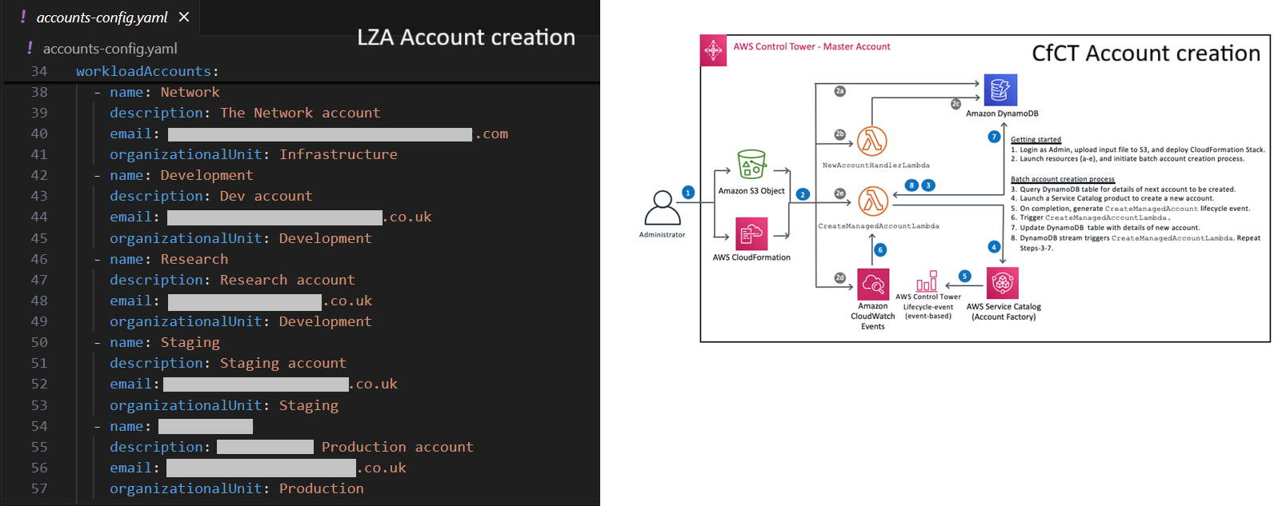Select the AWS Control Tower Lifecycle-event icon
This screenshot has height=506, width=1282.
[x=927, y=281]
